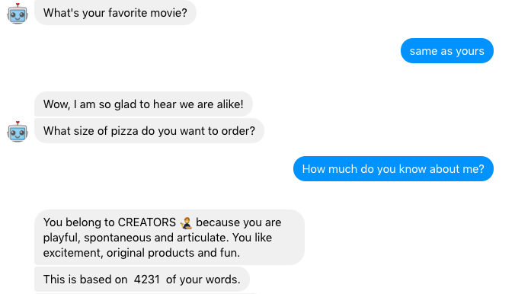
Task: Click the robot avatar beside the pizza size question
Action: click(18, 132)
